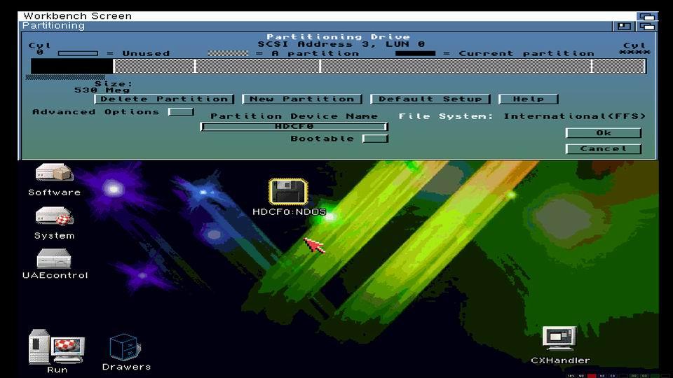This screenshot has width=673, height=378.
Task: Click the Partitioning window title bar
Action: click(x=315, y=26)
